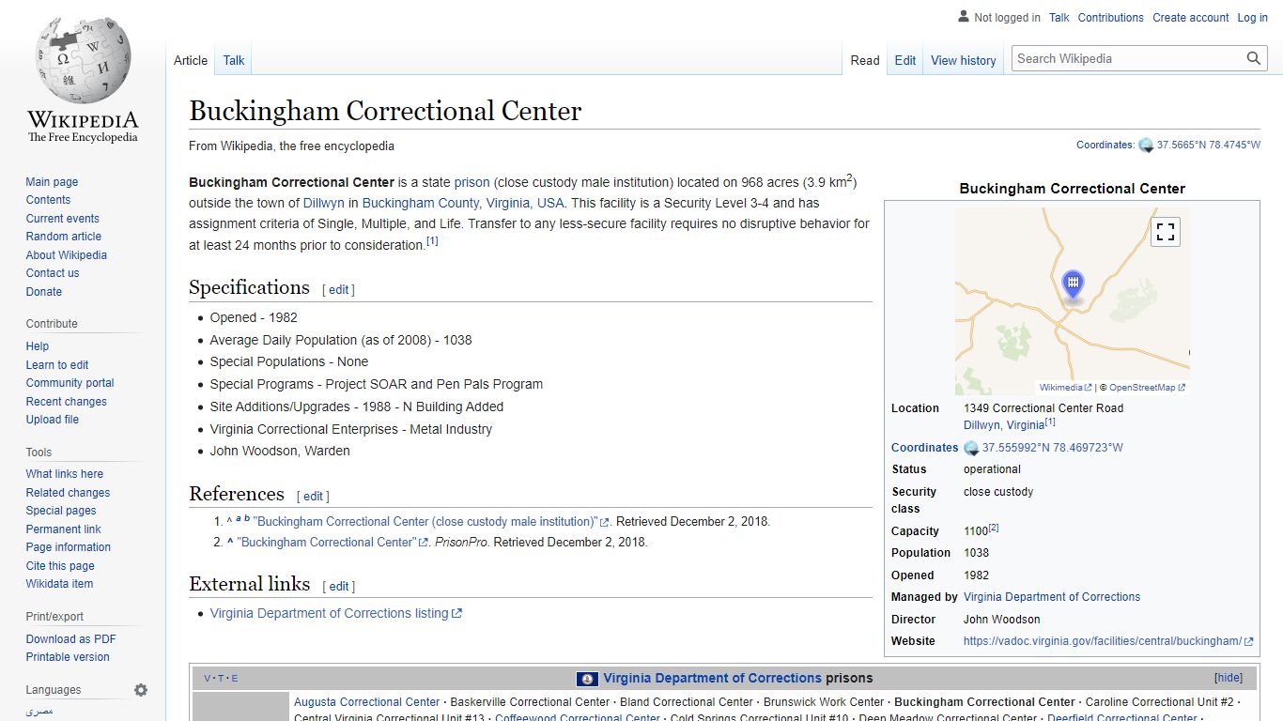Open the Learn to edit link
The height and width of the screenshot is (721, 1283).
click(x=57, y=365)
